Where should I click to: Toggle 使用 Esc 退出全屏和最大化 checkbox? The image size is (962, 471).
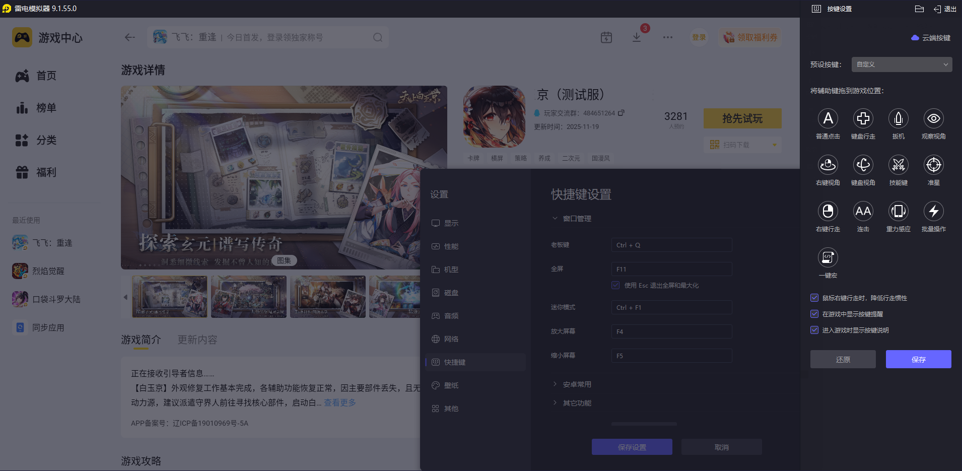[x=615, y=285]
